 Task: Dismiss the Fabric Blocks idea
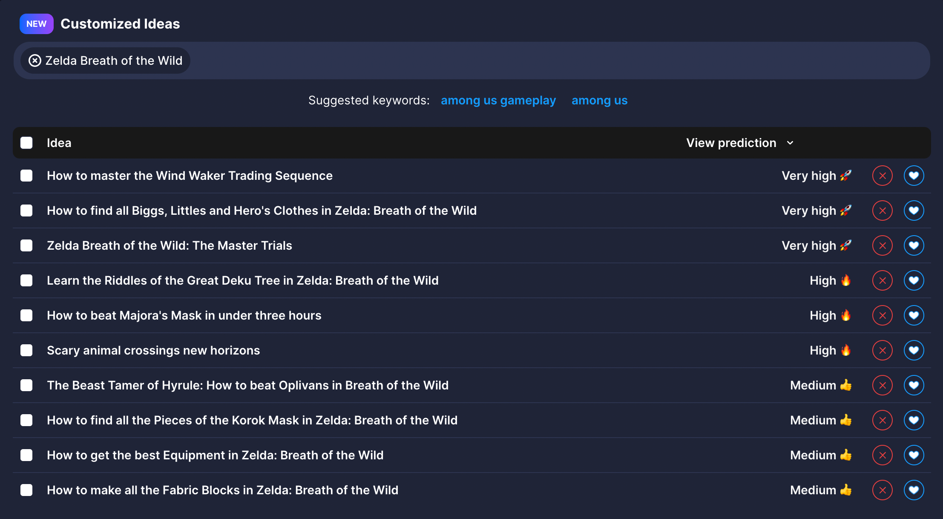[x=882, y=490]
